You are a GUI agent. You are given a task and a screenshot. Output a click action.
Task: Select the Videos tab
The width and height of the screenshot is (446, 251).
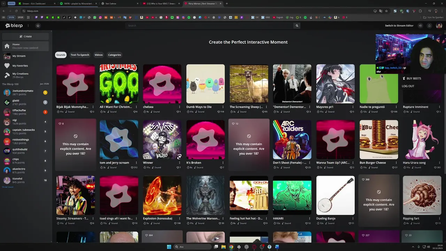tap(99, 55)
